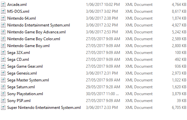The width and height of the screenshot is (187, 120).
Task: Click the date 3/06/2017 2:32 PM
Action: click(102, 25)
